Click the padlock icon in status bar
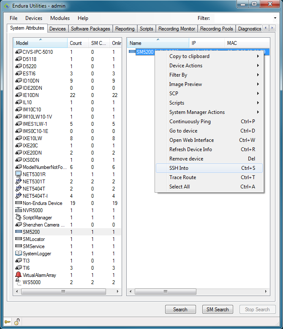The width and height of the screenshot is (283, 329). (17, 322)
